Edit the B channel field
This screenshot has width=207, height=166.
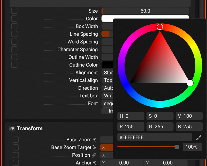[189, 127]
